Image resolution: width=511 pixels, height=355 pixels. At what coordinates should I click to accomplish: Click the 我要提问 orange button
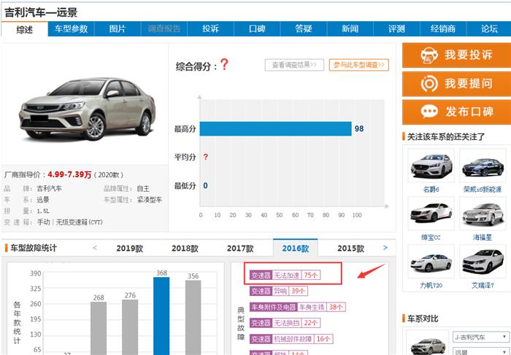(x=456, y=84)
